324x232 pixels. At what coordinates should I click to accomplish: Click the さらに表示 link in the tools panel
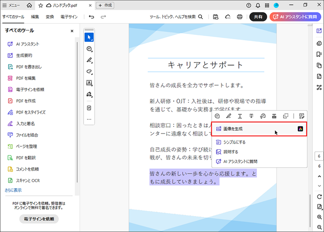[x=13, y=190]
